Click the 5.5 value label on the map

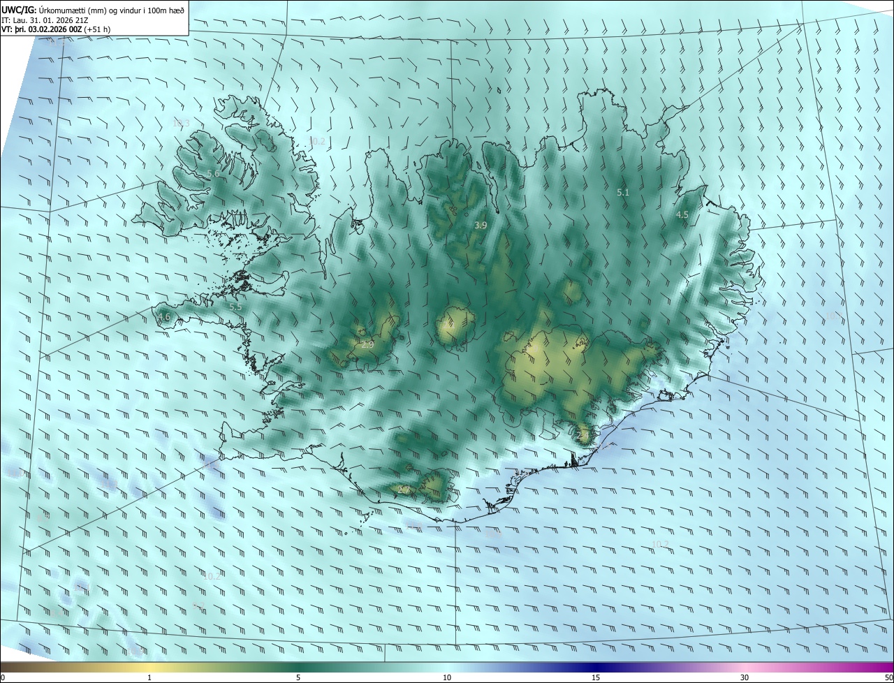(235, 307)
